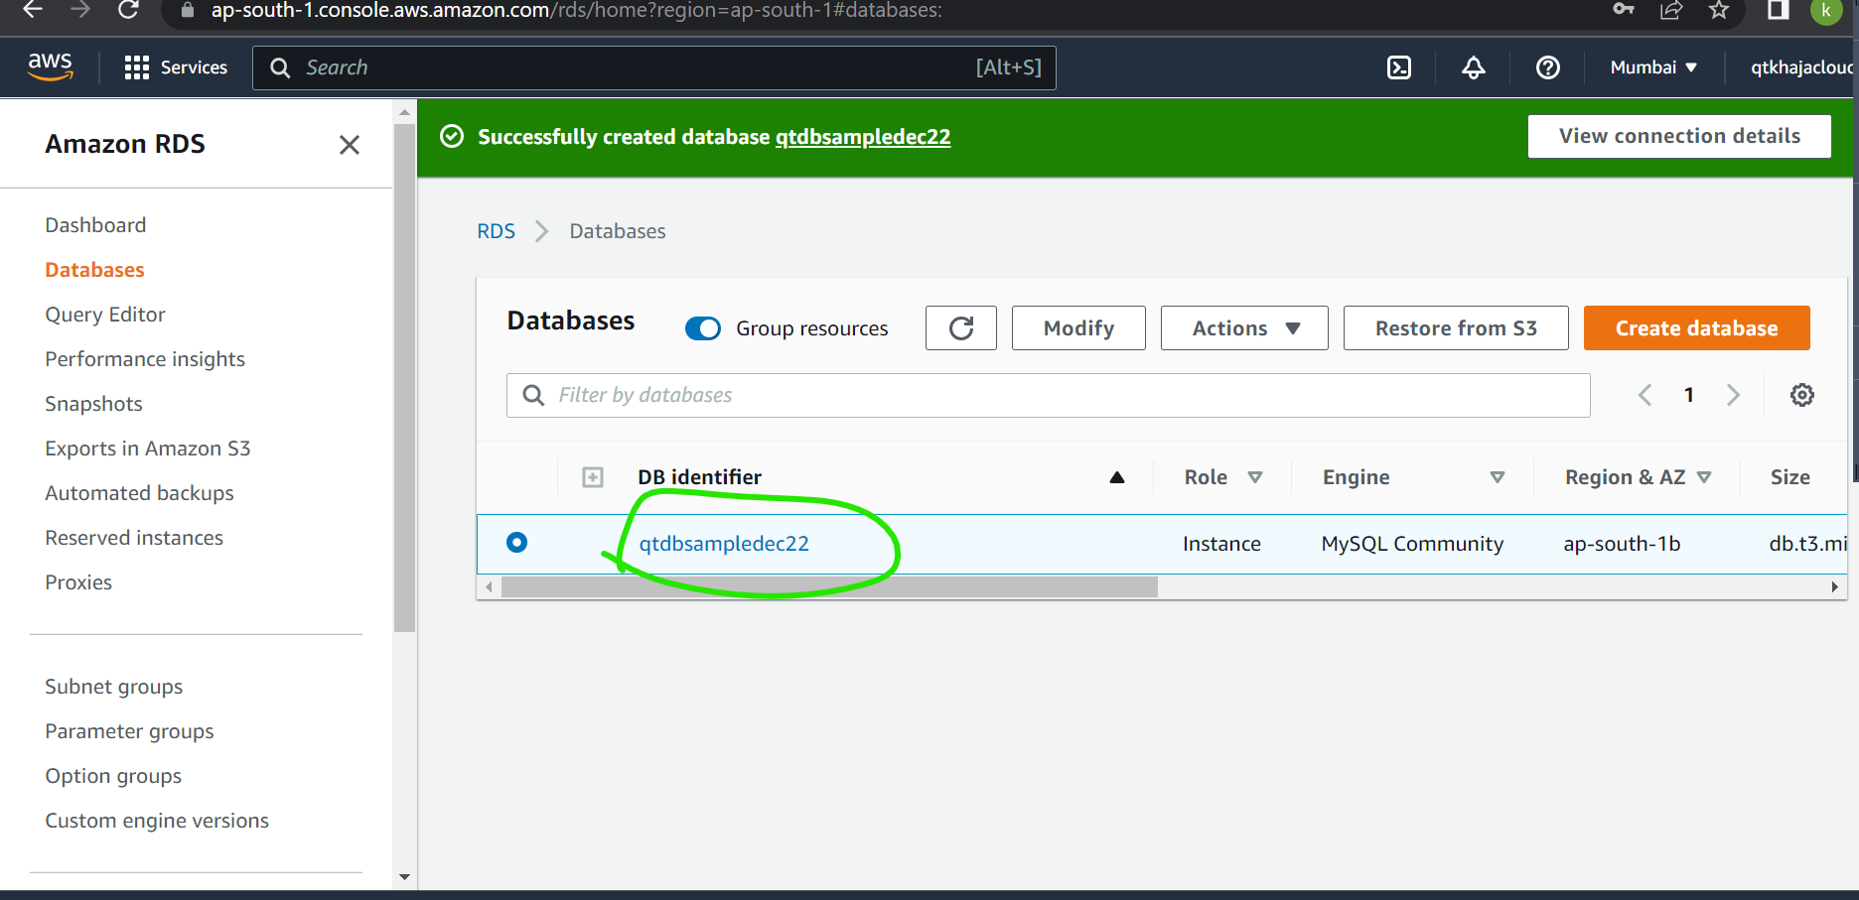Toggle the Group resources switch
This screenshot has height=900, width=1859.
[703, 328]
